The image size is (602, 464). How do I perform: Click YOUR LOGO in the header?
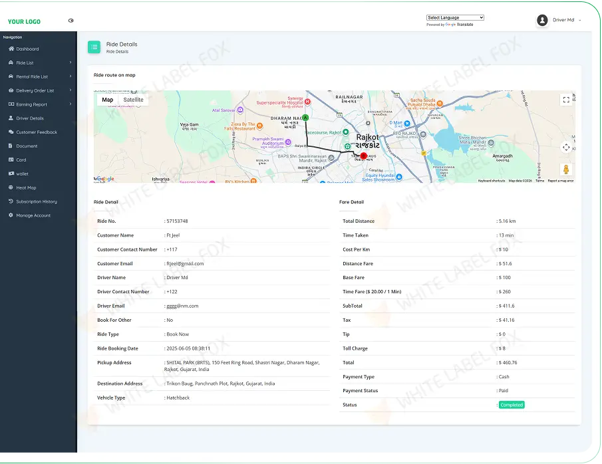pyautogui.click(x=24, y=21)
